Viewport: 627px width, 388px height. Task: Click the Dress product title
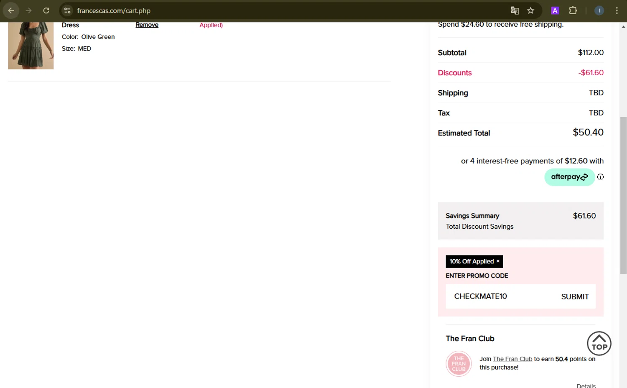pos(70,25)
